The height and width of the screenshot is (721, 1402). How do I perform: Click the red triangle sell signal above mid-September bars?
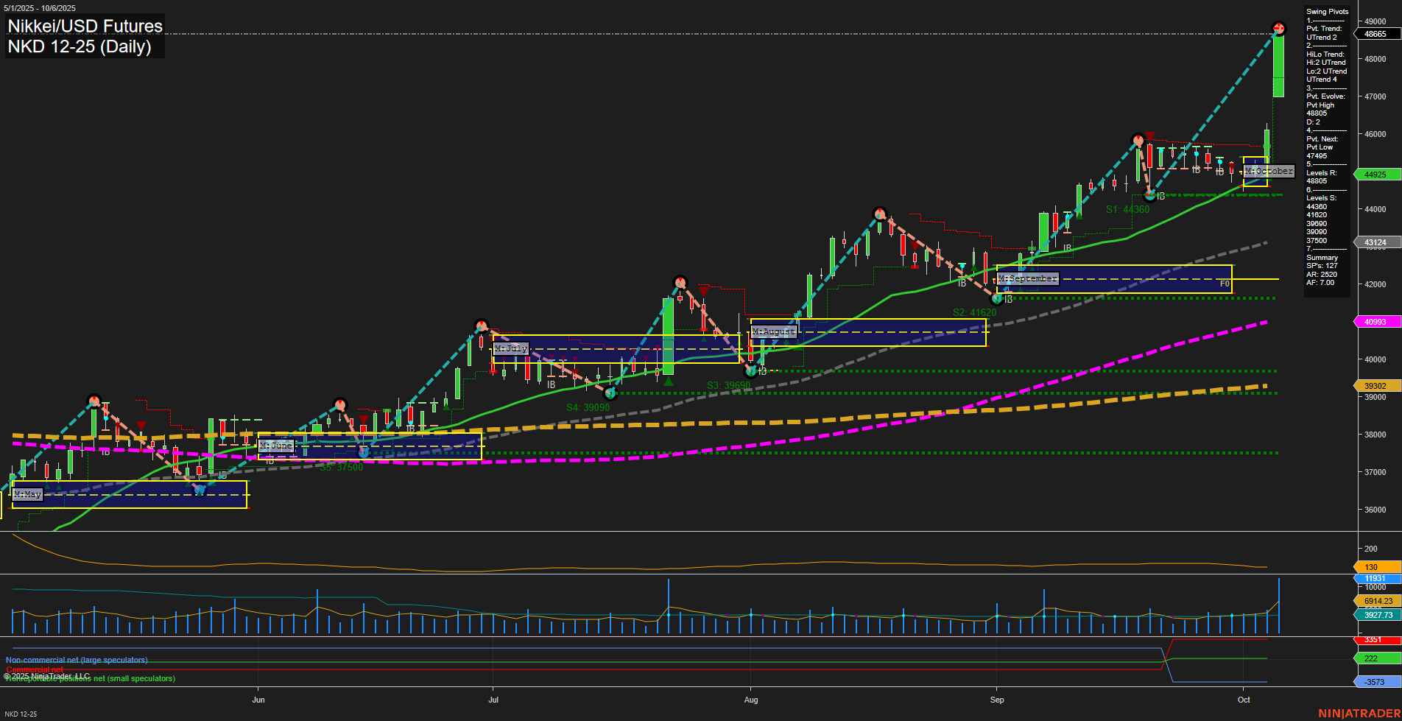click(x=1149, y=136)
